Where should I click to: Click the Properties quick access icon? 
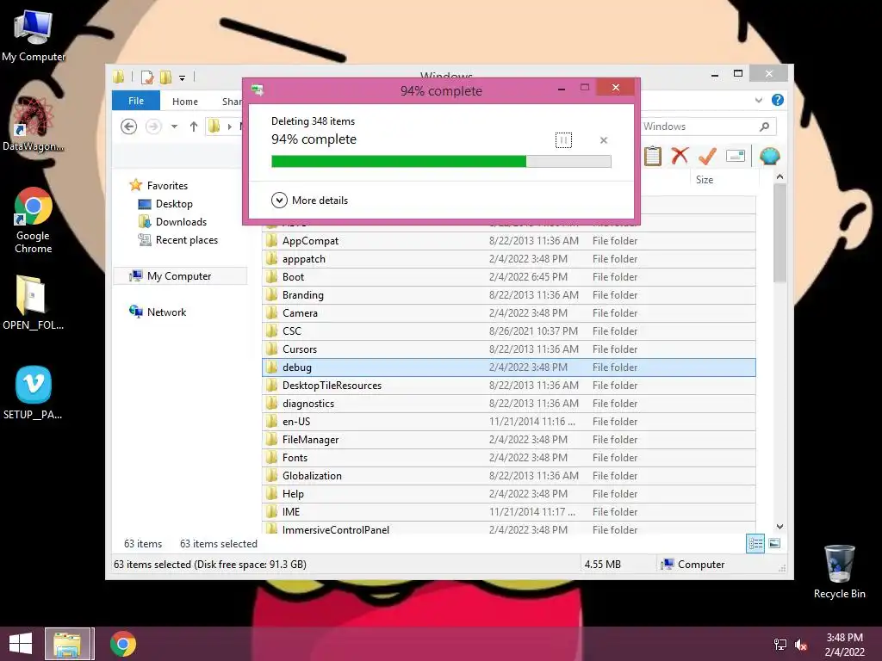click(146, 77)
